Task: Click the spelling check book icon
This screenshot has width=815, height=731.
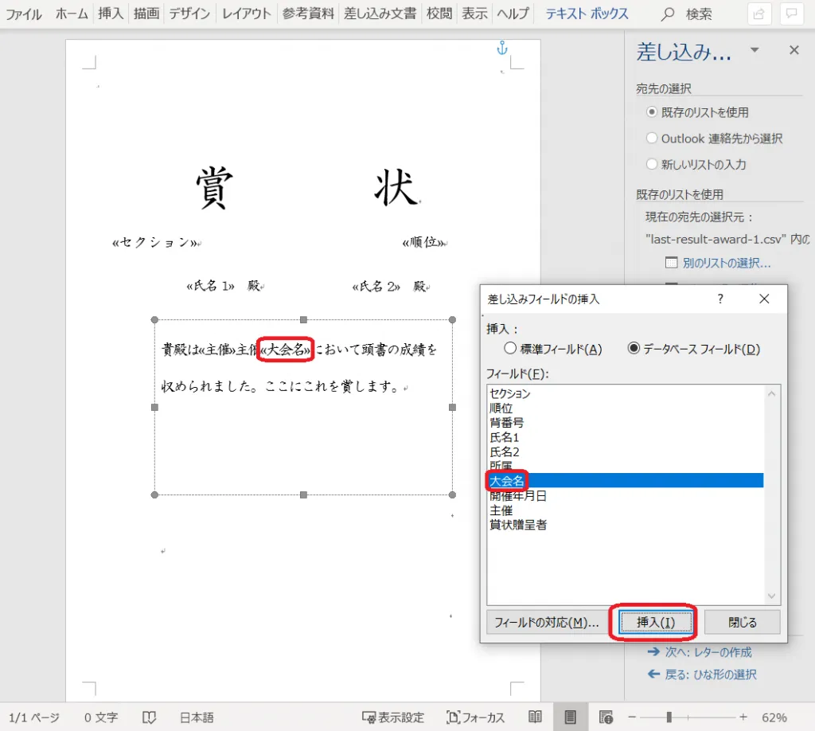Action: [149, 717]
